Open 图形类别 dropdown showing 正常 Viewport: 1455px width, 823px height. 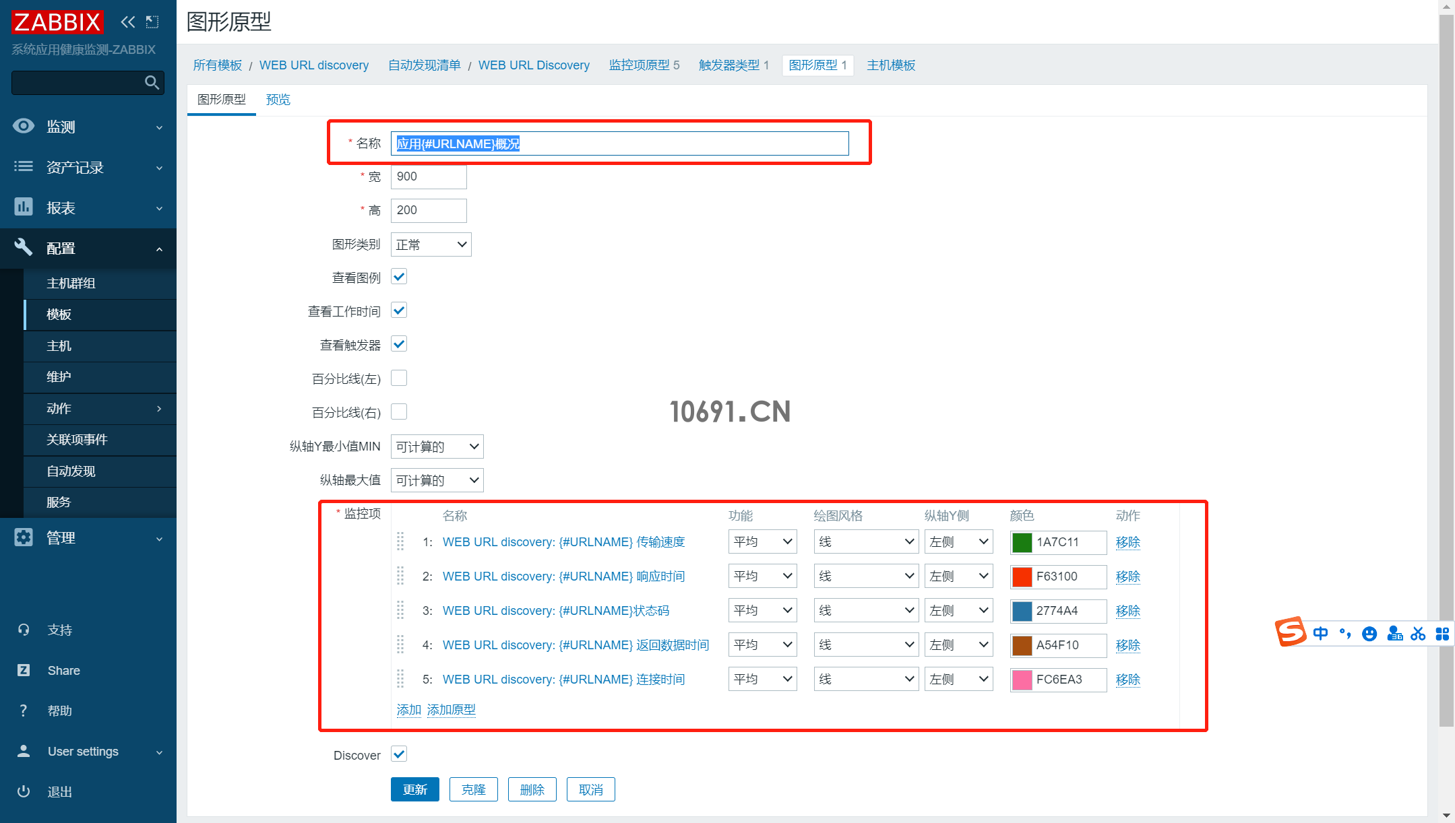tap(431, 244)
